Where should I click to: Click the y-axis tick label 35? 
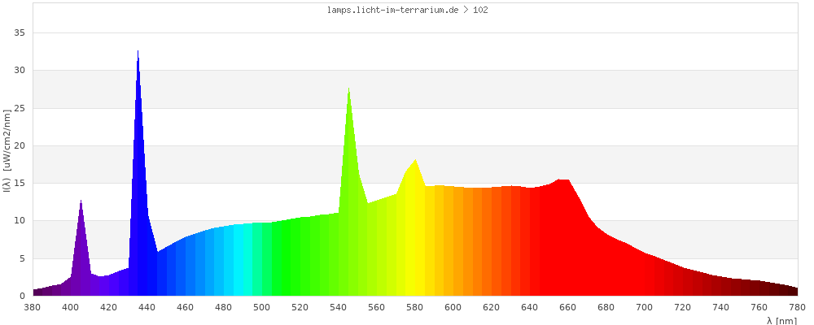(x=20, y=33)
